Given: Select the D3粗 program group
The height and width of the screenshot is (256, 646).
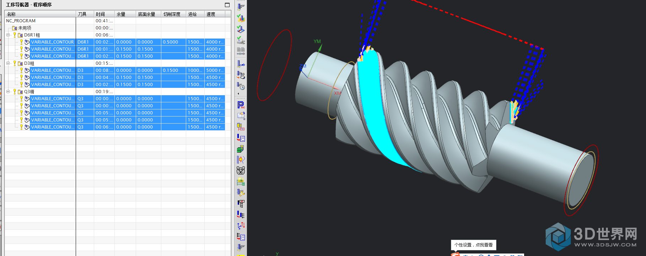Looking at the screenshot, I should tap(29, 63).
